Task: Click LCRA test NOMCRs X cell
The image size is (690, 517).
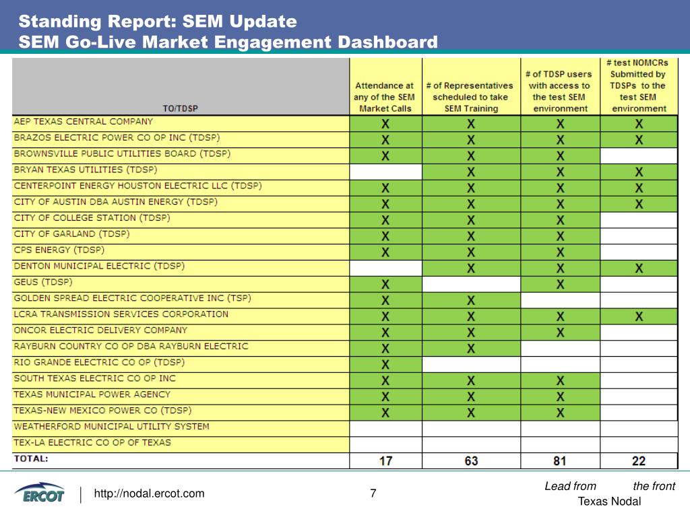Action: (x=639, y=316)
